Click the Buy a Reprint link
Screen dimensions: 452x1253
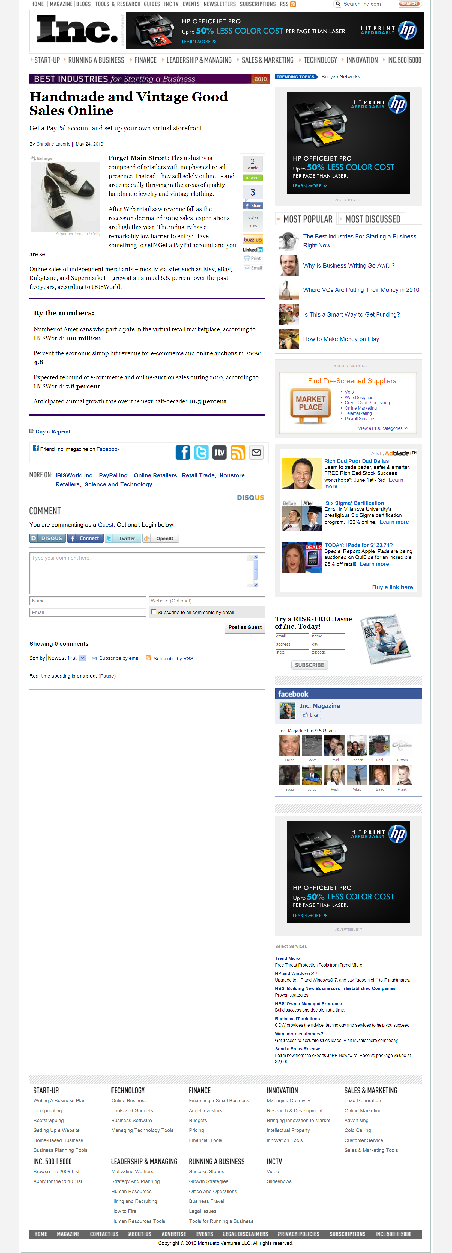coord(53,432)
